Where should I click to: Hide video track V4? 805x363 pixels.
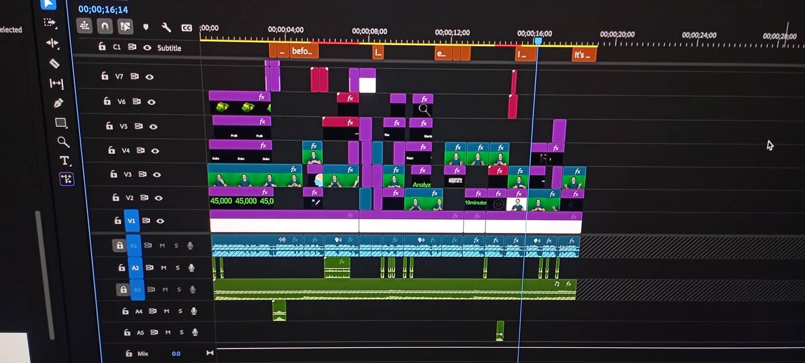click(x=155, y=151)
